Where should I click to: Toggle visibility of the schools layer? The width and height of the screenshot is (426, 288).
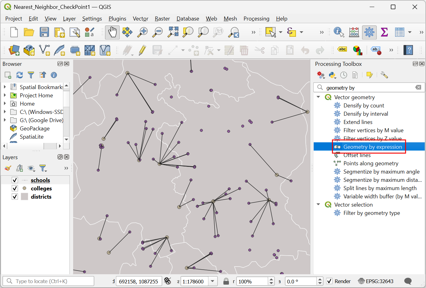[x=15, y=180]
